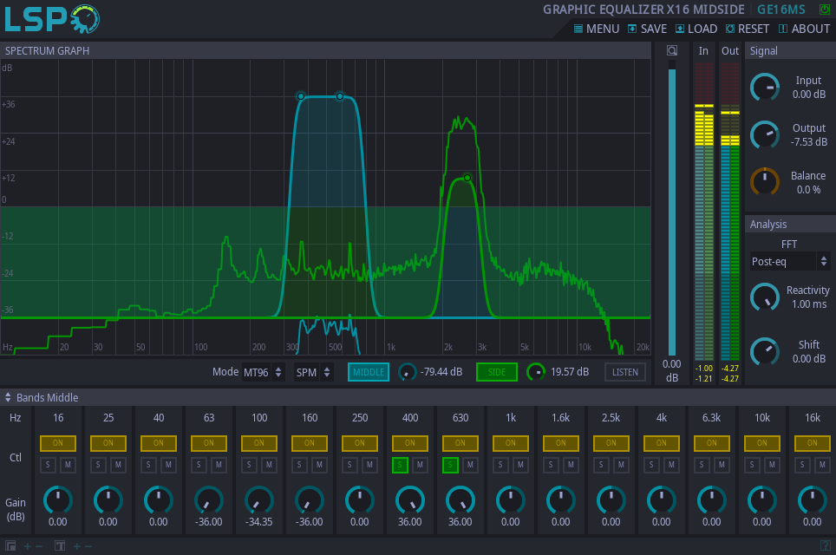Viewport: 836px width, 555px height.
Task: Solo the 2.5k band
Action: click(x=601, y=465)
